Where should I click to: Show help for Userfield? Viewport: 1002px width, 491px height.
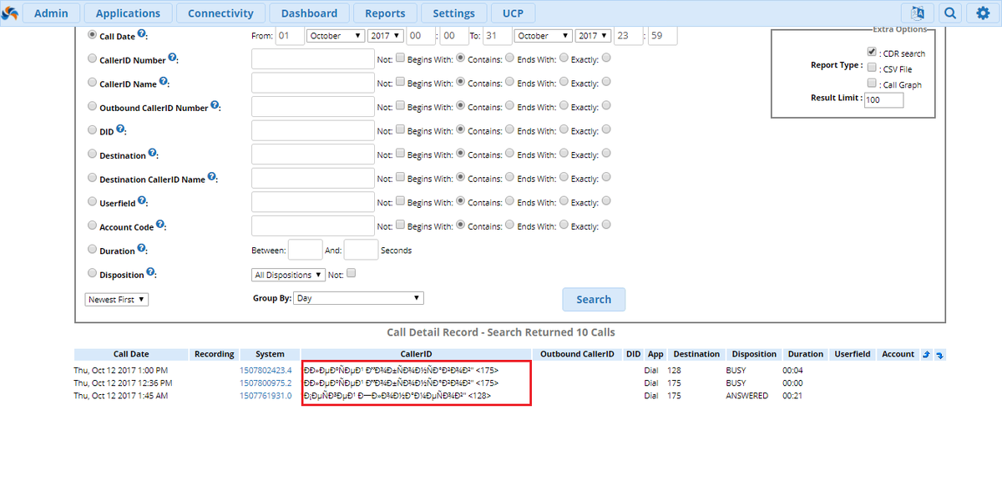[x=142, y=201]
